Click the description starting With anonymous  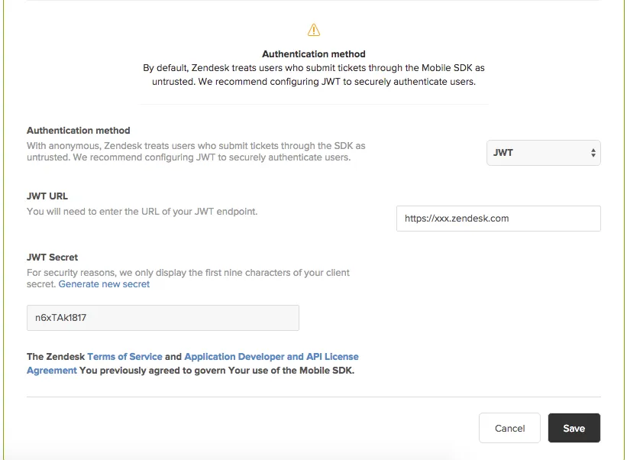[x=196, y=151]
